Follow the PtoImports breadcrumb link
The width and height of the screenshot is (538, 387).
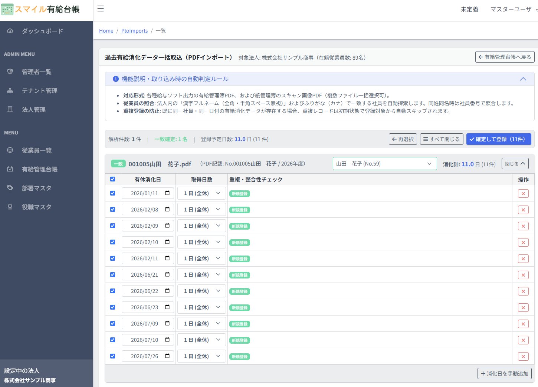point(134,31)
